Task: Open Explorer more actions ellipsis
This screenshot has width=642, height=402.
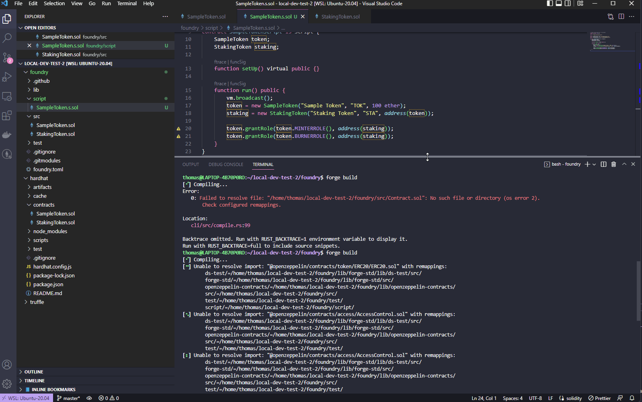Action: 165,16
